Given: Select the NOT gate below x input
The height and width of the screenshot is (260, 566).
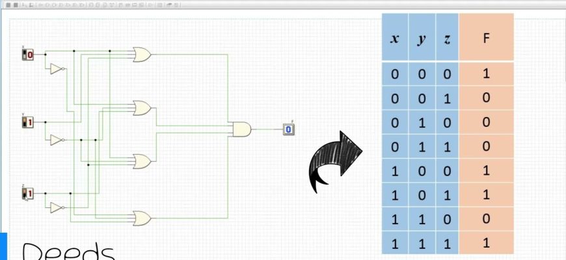Looking at the screenshot, I should [x=57, y=69].
